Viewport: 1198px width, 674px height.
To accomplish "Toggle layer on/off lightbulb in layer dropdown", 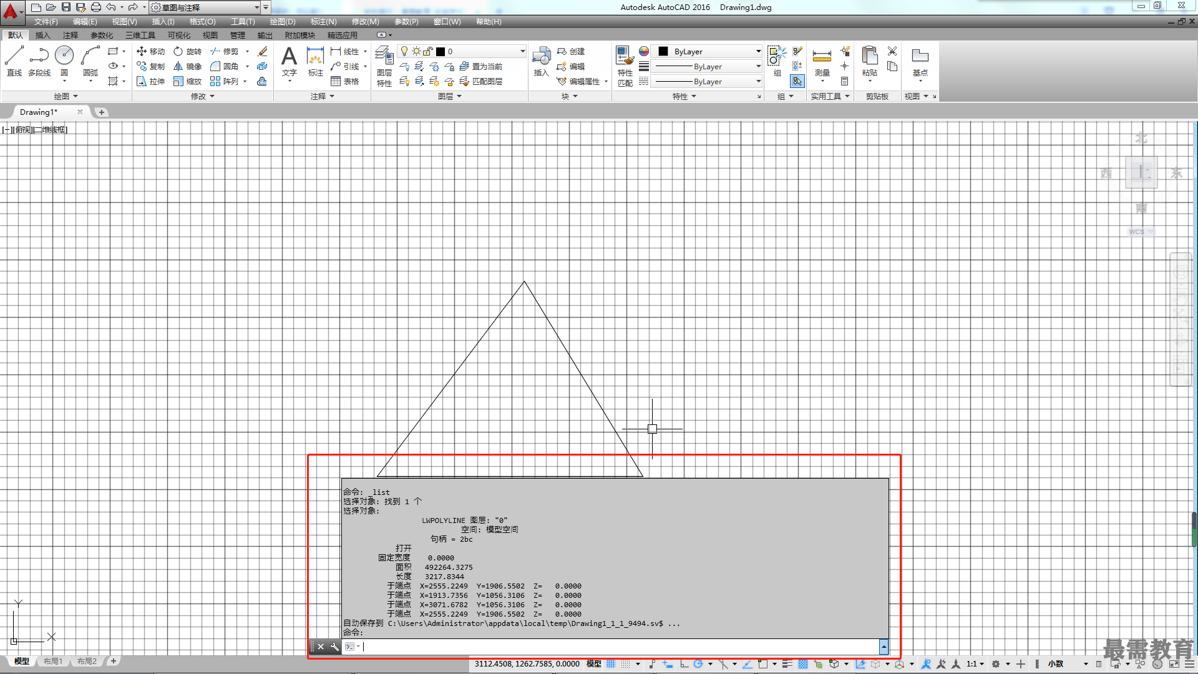I will (404, 51).
